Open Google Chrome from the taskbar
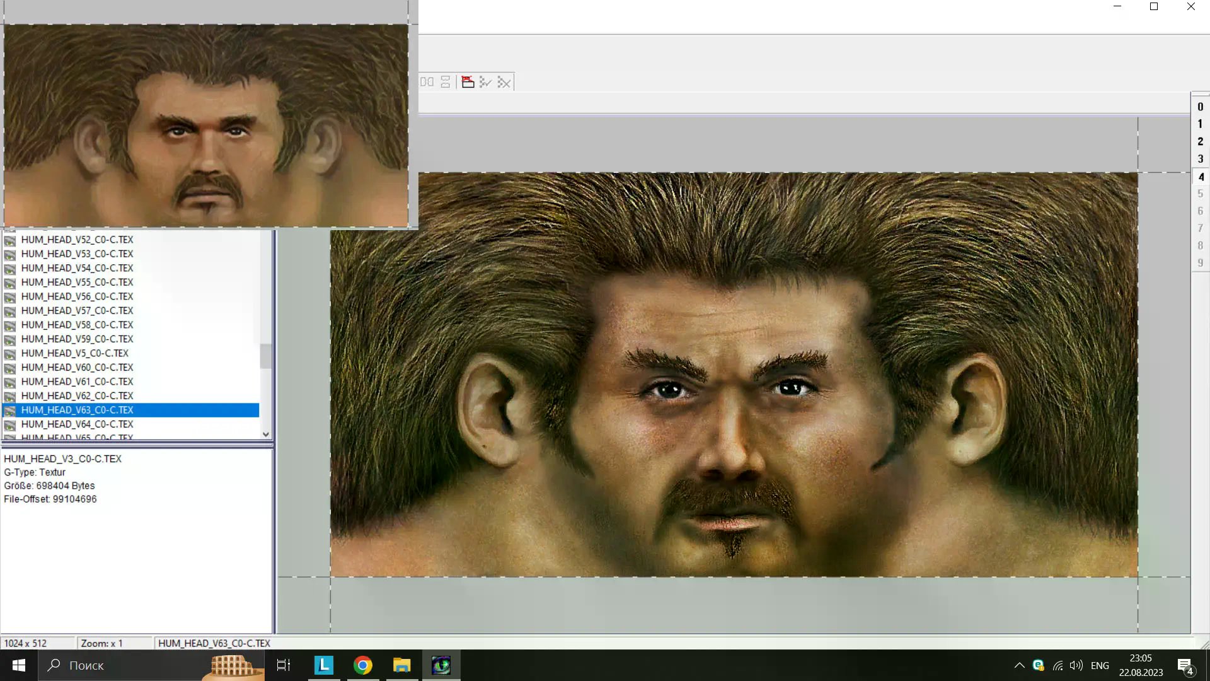 pyautogui.click(x=362, y=665)
